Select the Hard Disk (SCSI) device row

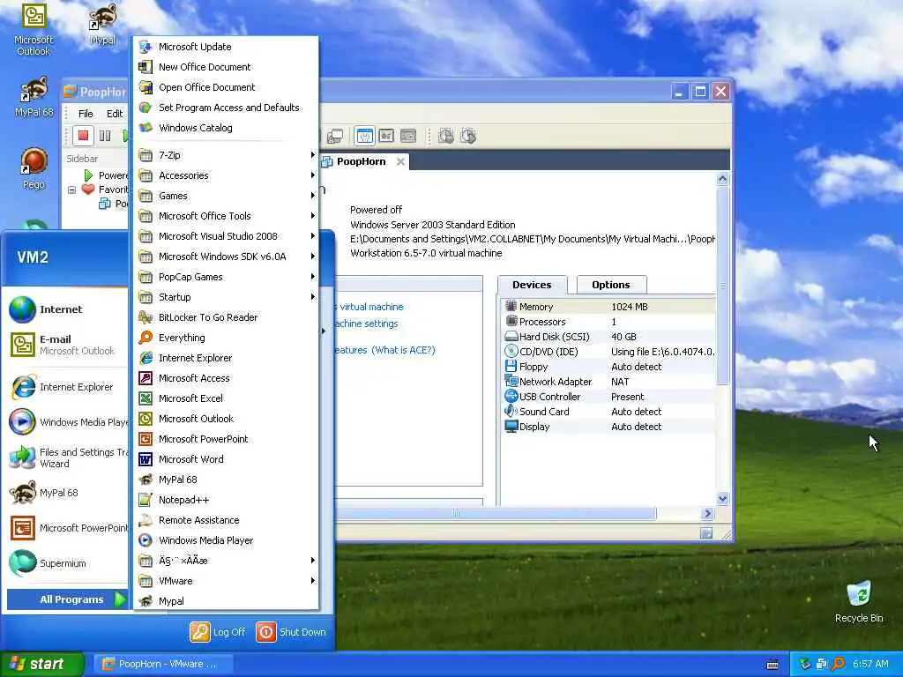pos(608,337)
